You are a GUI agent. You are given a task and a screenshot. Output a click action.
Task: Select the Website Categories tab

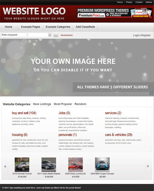pos(17,104)
